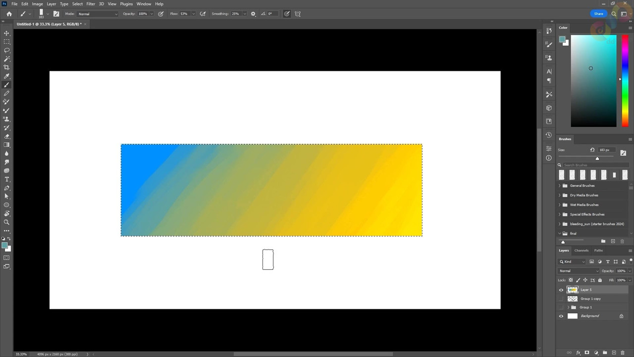634x357 pixels.
Task: Select the Move tool
Action: pos(7,33)
